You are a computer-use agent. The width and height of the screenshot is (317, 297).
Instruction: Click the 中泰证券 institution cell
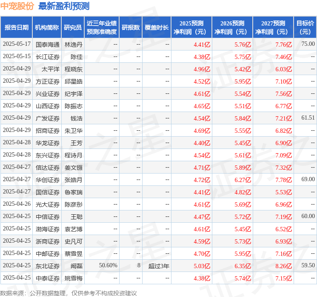[x=48, y=278]
